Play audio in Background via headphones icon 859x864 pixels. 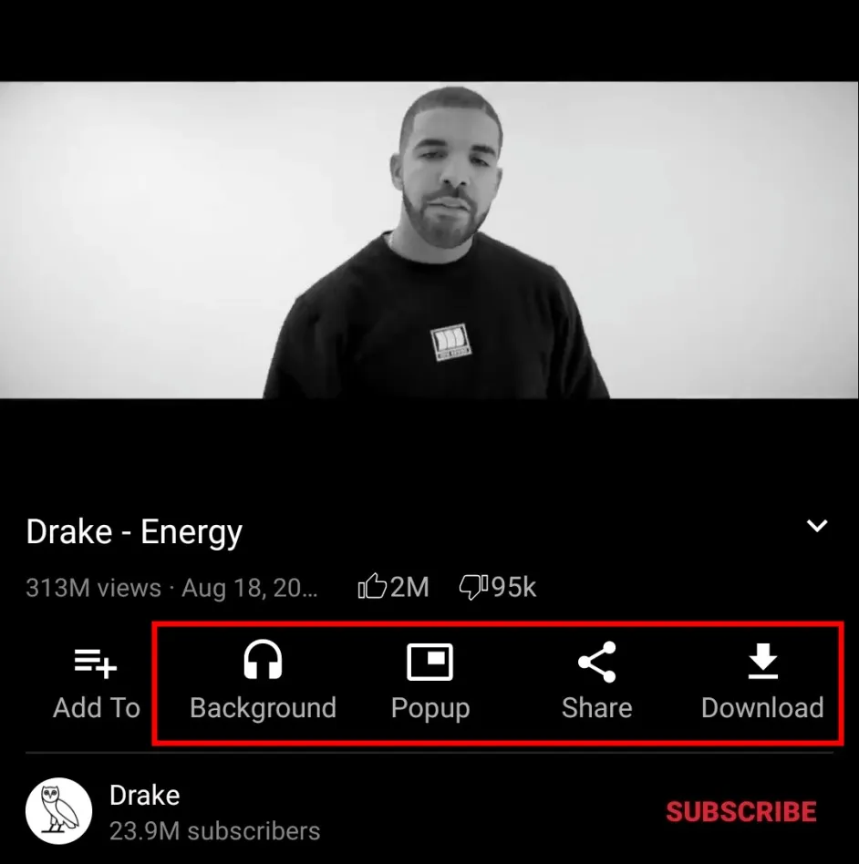click(x=263, y=660)
